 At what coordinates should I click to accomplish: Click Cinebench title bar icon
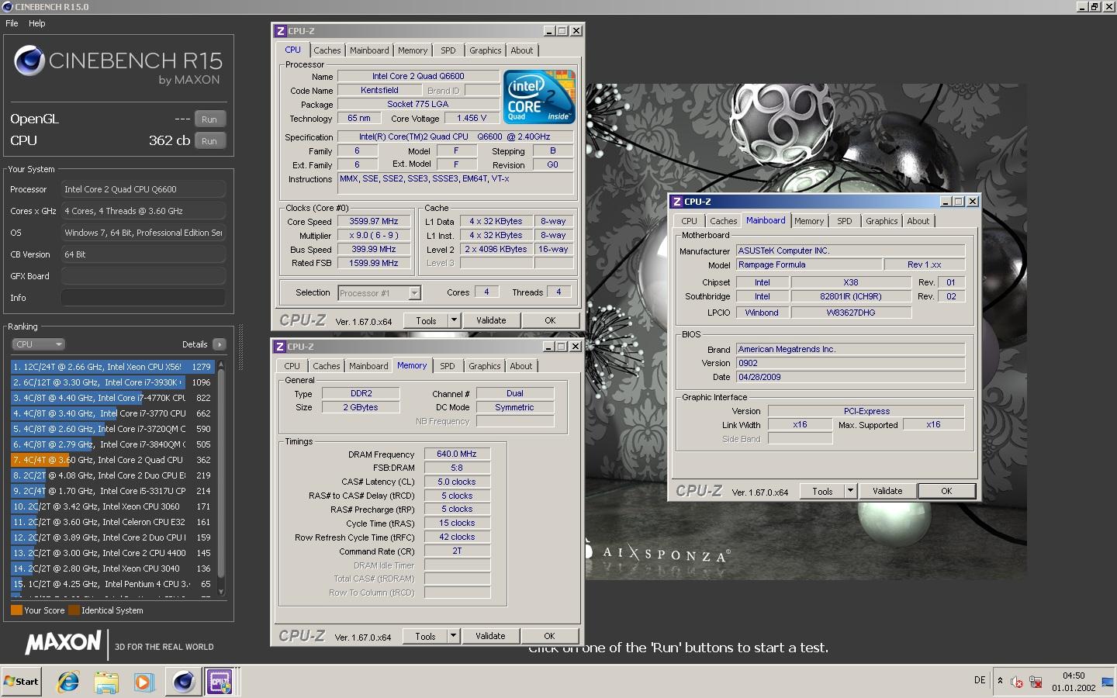click(7, 6)
